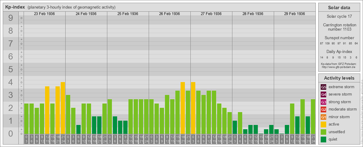Select the 29 Feb 1936 date header
The width and height of the screenshot is (363, 147).
(x=294, y=14)
